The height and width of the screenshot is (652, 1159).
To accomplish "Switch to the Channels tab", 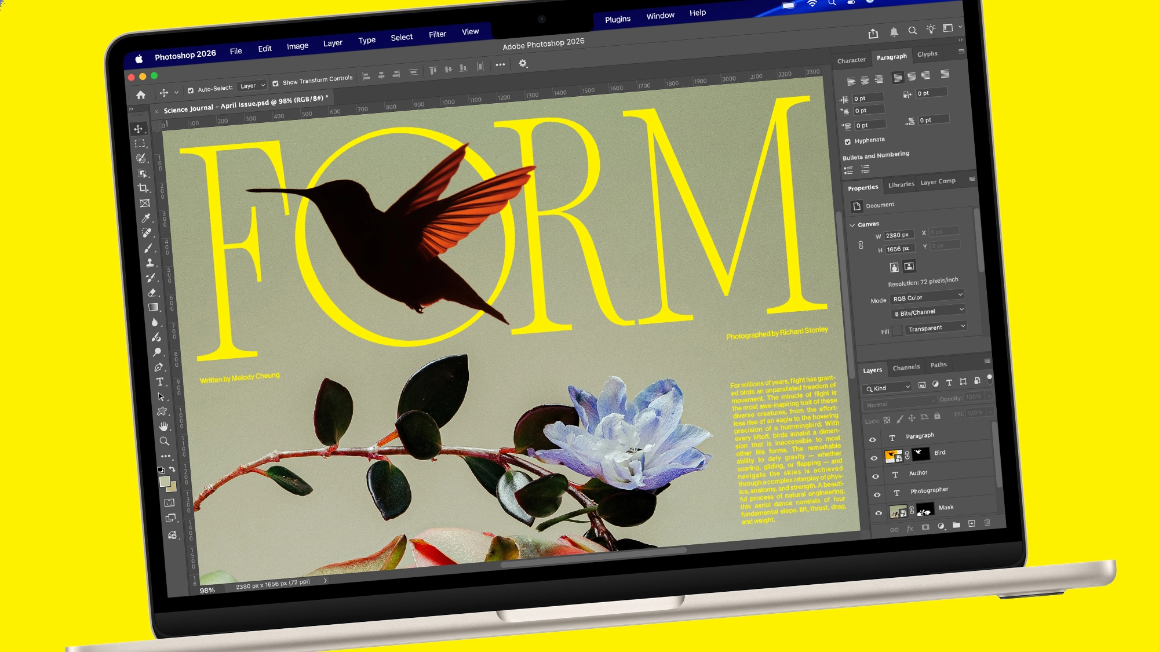I will pyautogui.click(x=906, y=367).
